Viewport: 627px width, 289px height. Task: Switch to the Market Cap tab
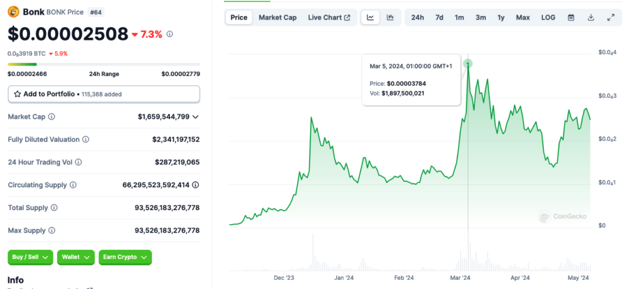(x=277, y=17)
